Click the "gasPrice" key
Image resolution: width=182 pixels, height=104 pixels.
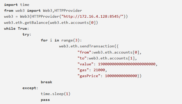(89, 76)
